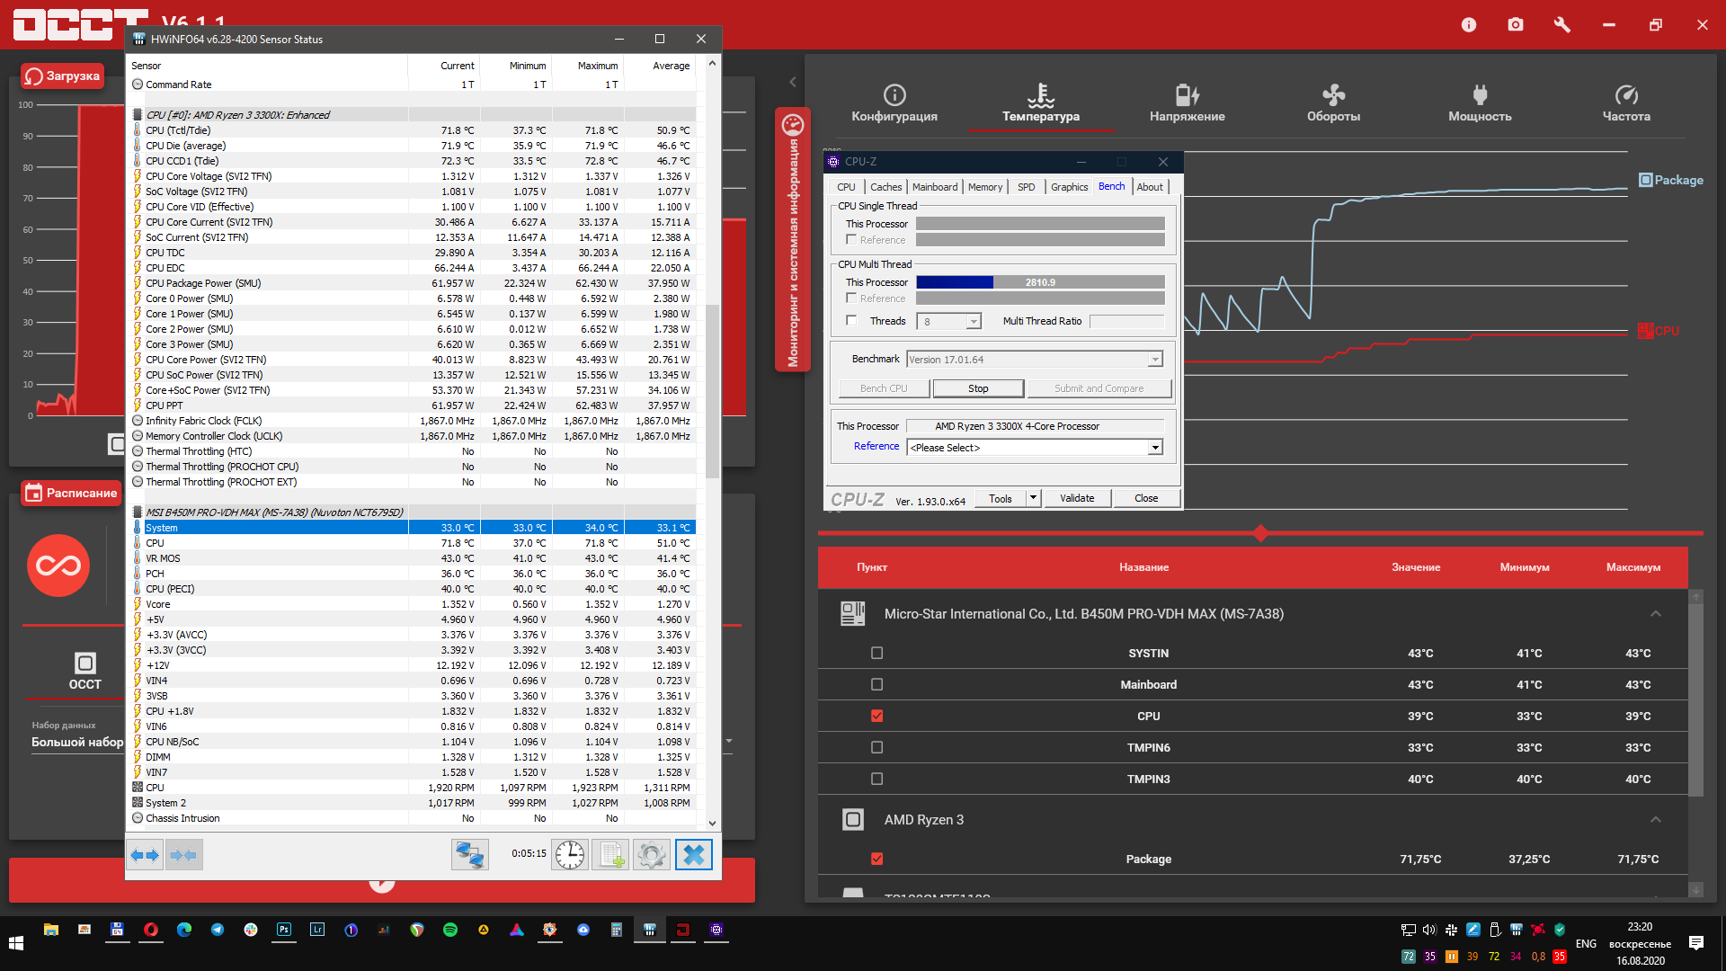Open the OCCT info circle icon
The height and width of the screenshot is (971, 1726).
click(x=1469, y=25)
